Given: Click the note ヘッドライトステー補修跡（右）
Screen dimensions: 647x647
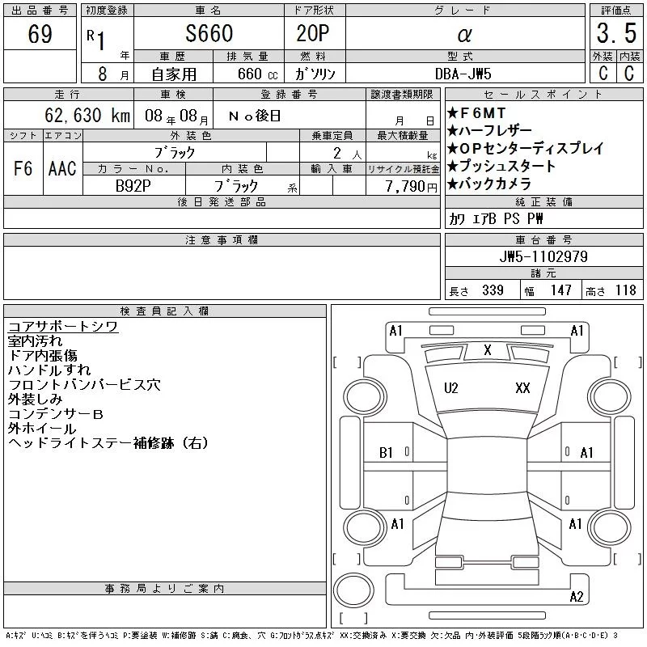Looking at the screenshot, I should pyautogui.click(x=109, y=443).
